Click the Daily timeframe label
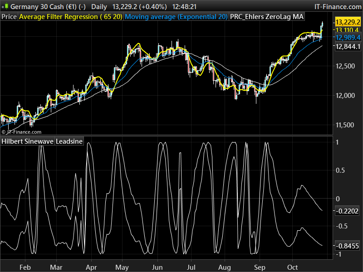Screen dimensions: 363x272 (x=99, y=6)
